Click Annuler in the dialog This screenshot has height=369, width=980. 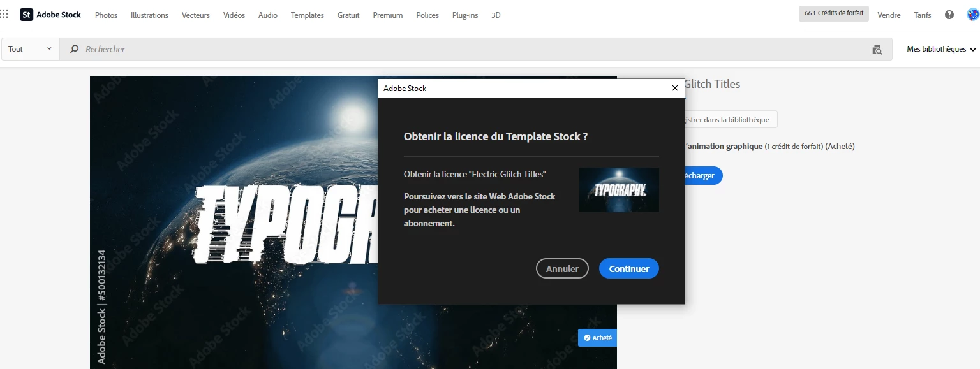click(x=562, y=268)
